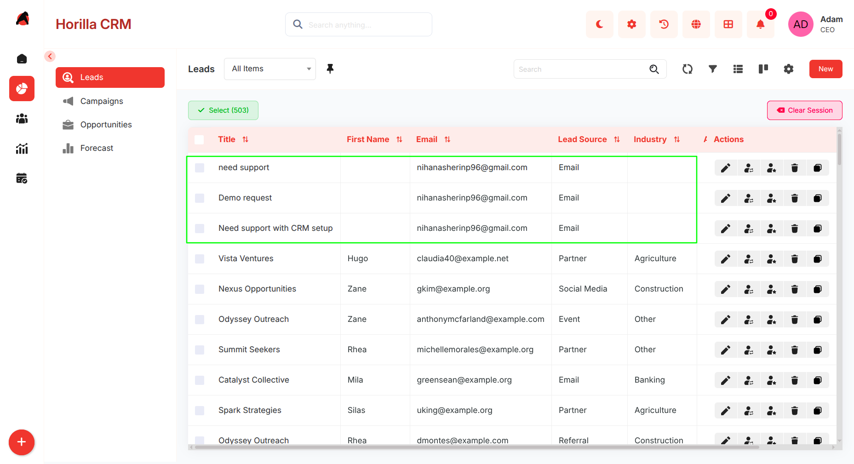854x464 pixels.
Task: Open the leads filter funnel
Action: pos(713,69)
